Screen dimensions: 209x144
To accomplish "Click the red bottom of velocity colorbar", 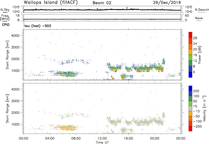I will [x=190, y=129].
